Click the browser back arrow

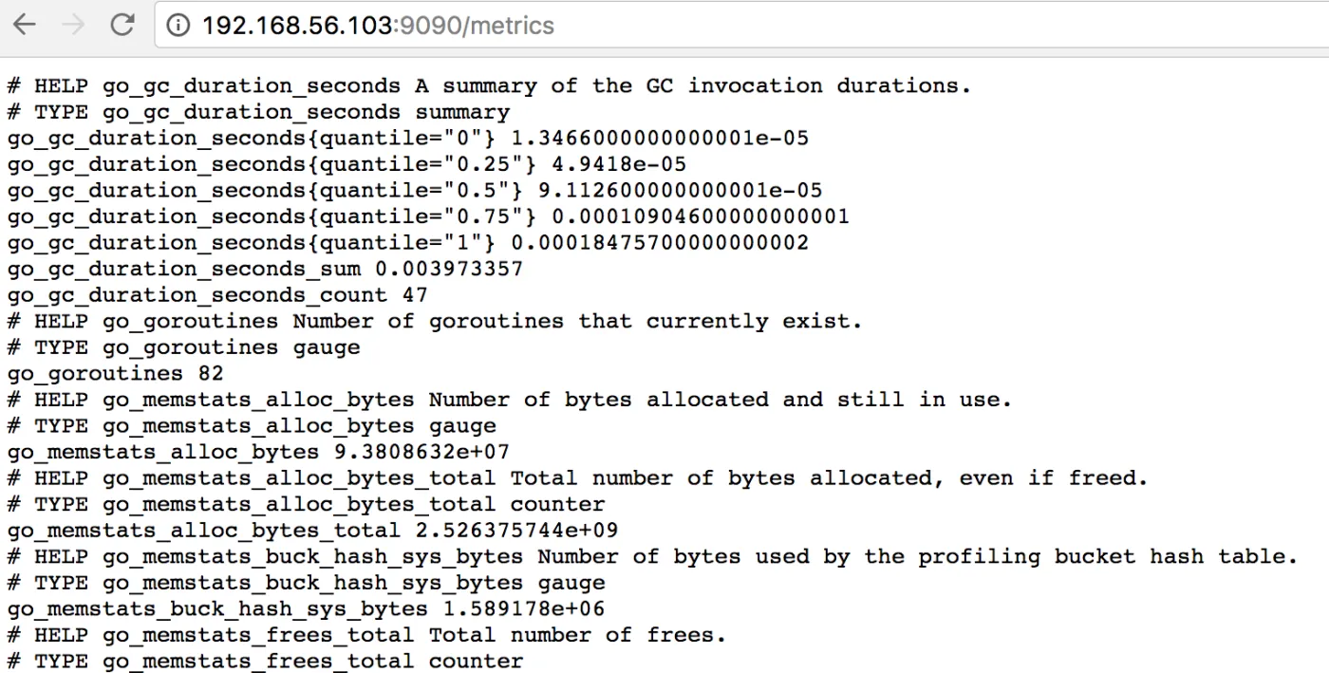tap(25, 25)
